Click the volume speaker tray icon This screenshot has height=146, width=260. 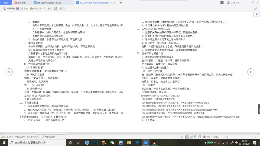[x=219, y=142]
